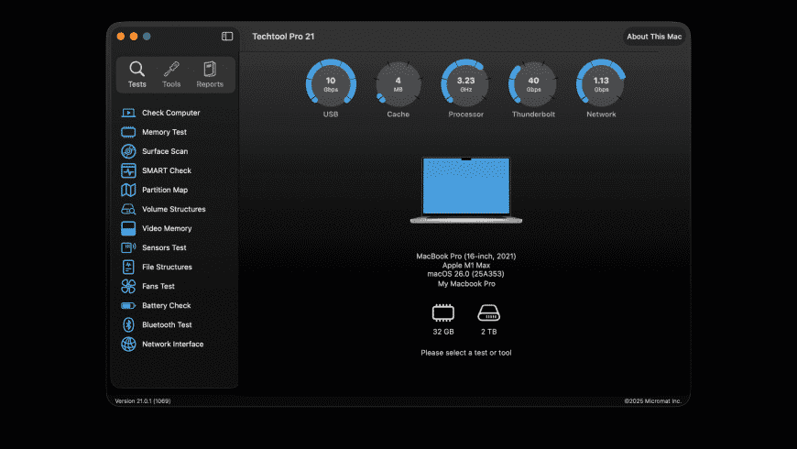Click the blue zoom window button
797x449 pixels.
(147, 36)
